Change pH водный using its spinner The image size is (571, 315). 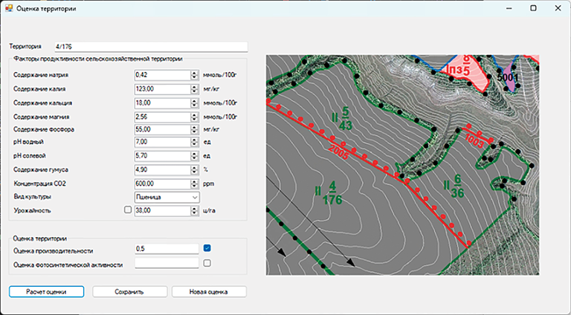click(x=195, y=142)
